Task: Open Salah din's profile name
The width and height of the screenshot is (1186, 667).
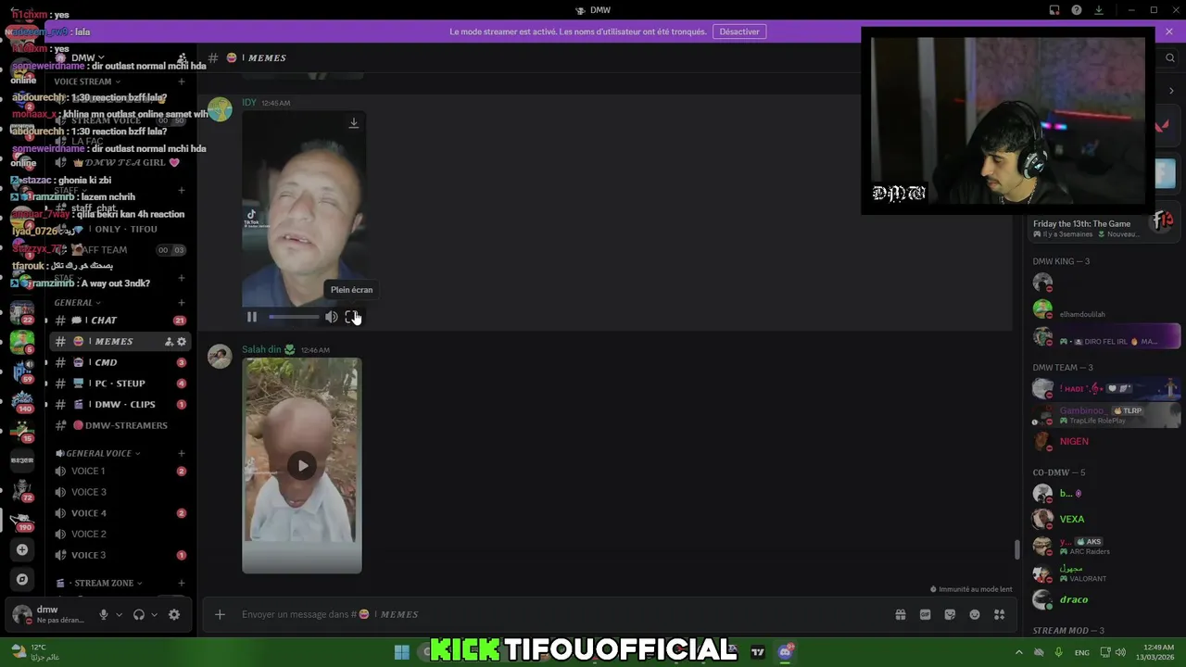Action: pyautogui.click(x=261, y=349)
